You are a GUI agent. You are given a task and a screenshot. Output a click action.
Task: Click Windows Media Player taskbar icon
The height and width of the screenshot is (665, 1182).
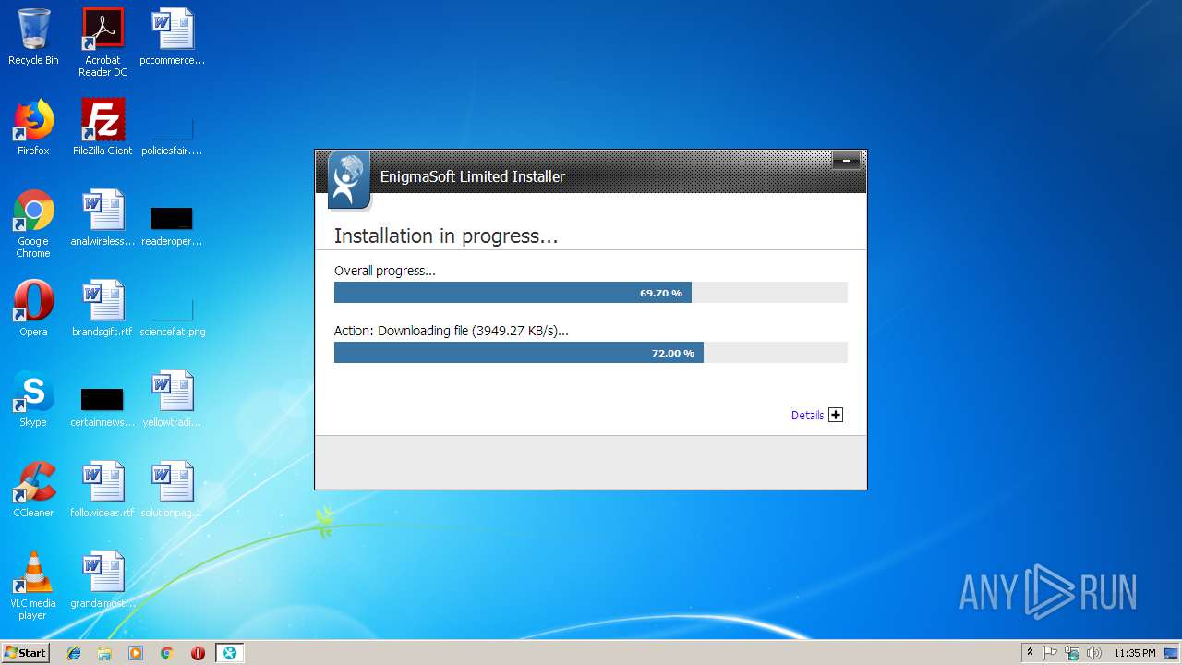136,653
